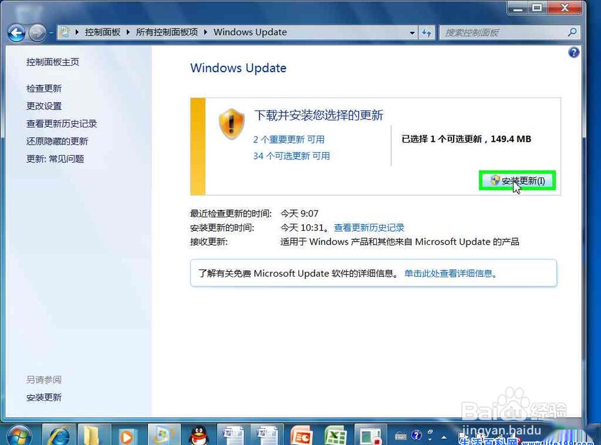Viewport: 601px width, 445px height.
Task: Click the greyed forward navigation arrow
Action: (37, 33)
